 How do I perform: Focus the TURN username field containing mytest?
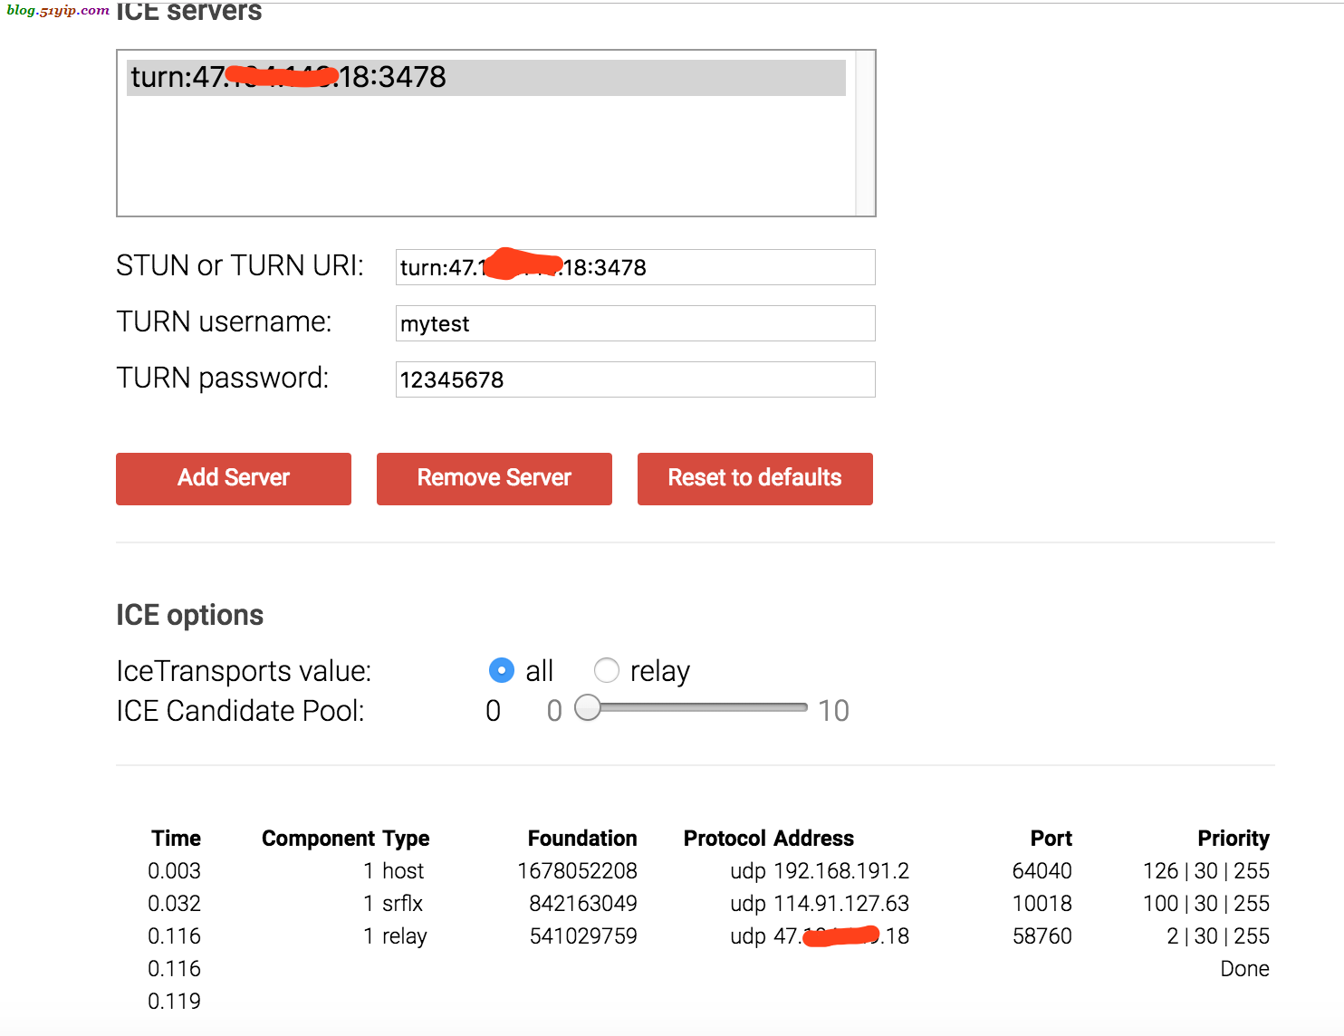pos(635,323)
